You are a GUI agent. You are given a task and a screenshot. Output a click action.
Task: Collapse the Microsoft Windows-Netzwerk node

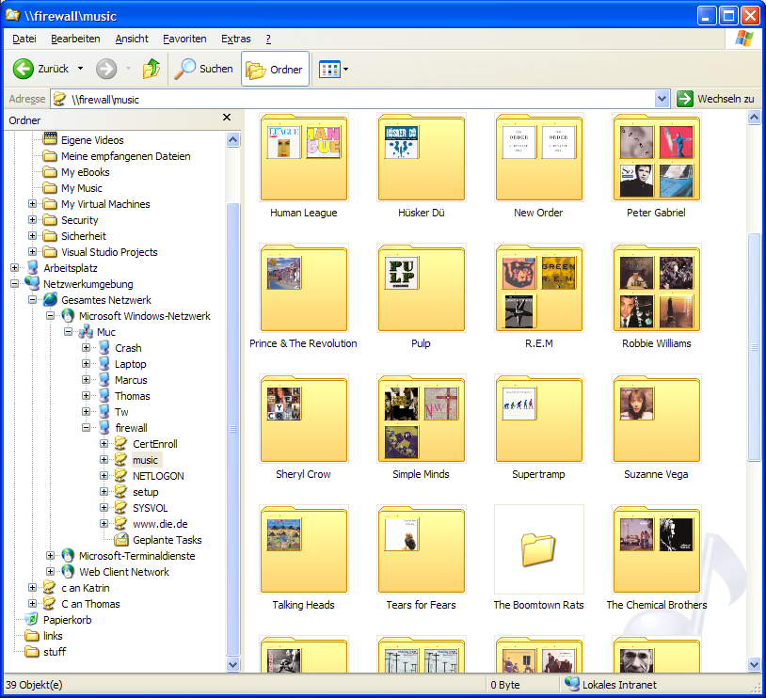point(50,316)
